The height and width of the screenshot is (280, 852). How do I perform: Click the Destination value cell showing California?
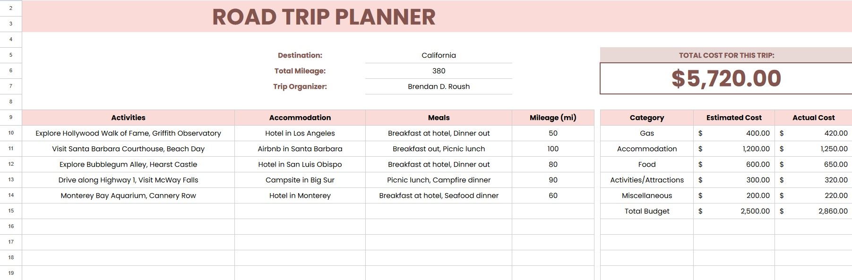tap(438, 55)
